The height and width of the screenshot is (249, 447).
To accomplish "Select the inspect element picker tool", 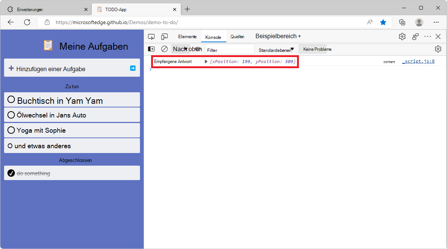I will click(151, 36).
